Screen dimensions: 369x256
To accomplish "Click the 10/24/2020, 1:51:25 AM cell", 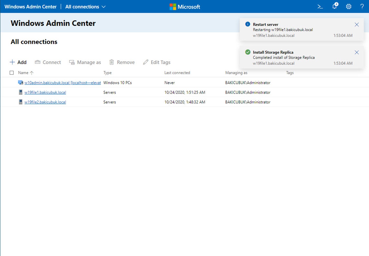I will (x=185, y=92).
